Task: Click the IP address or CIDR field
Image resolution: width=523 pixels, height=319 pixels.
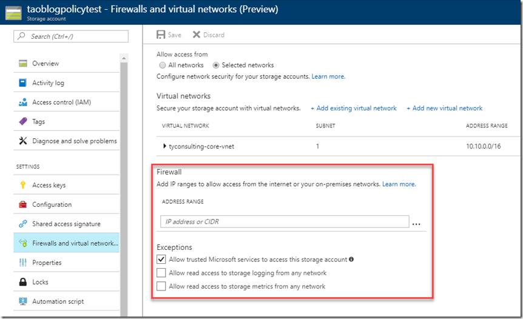Action: point(285,222)
